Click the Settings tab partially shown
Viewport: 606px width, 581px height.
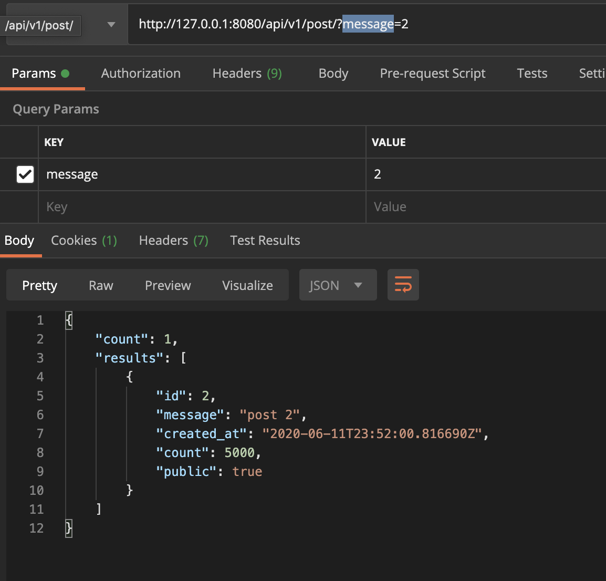592,74
